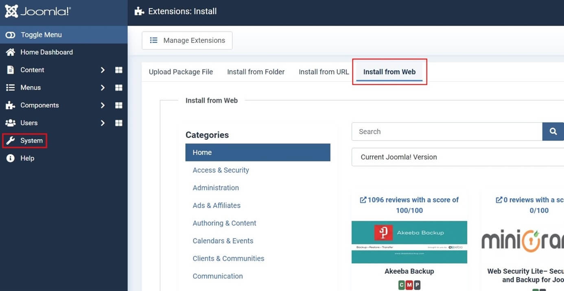Open the 1096 reviews link
Viewport: 564px width, 291px height.
(409, 205)
